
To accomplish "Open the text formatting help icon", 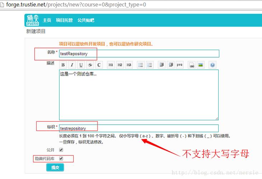I will [x=212, y=65].
